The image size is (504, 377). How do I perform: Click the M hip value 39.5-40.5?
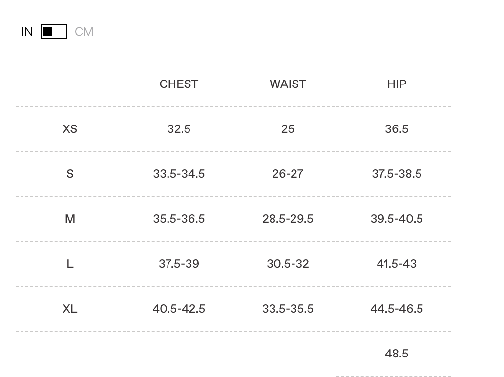[397, 219]
